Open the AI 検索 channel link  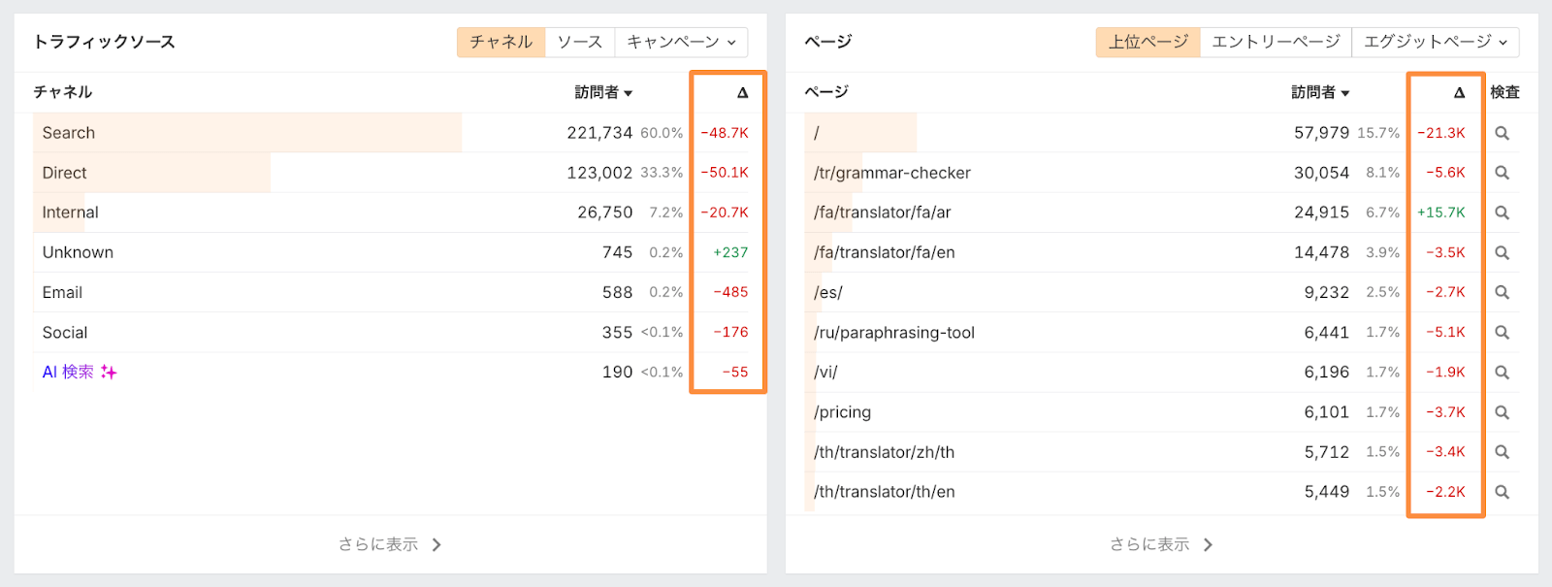click(68, 373)
